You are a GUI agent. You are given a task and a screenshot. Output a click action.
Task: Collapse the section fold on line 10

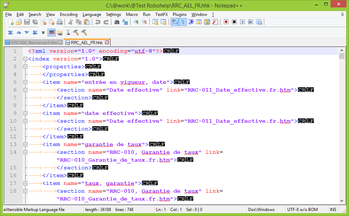(25, 121)
